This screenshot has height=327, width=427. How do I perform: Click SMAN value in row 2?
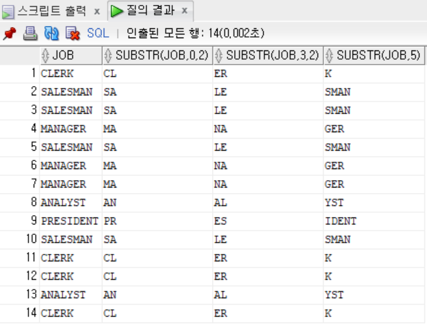338,92
